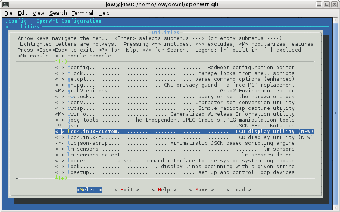The height and width of the screenshot is (212, 340).
Task: Minimize the terminal window
Action: point(319,4)
